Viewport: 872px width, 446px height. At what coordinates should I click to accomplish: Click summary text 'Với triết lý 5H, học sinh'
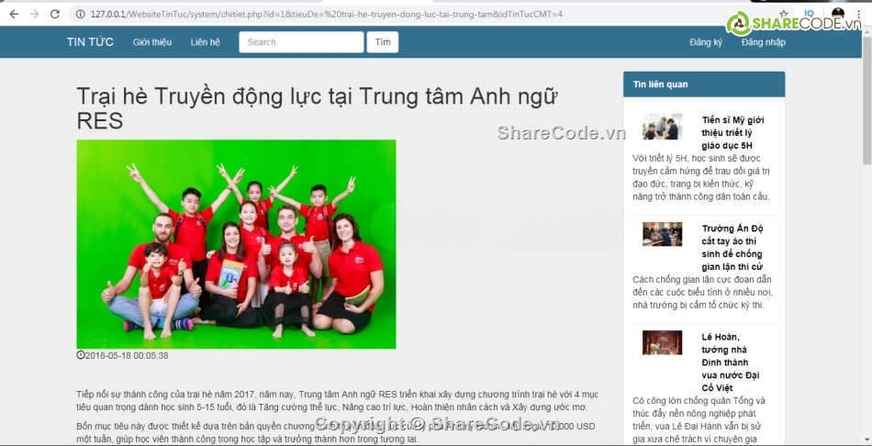(701, 177)
